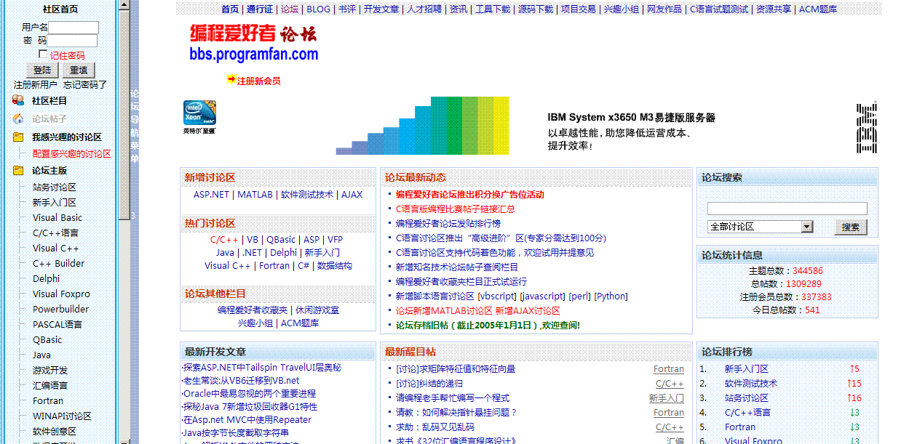The width and height of the screenshot is (917, 444).
Task: Click the 登陆 login button
Action: pyautogui.click(x=42, y=70)
